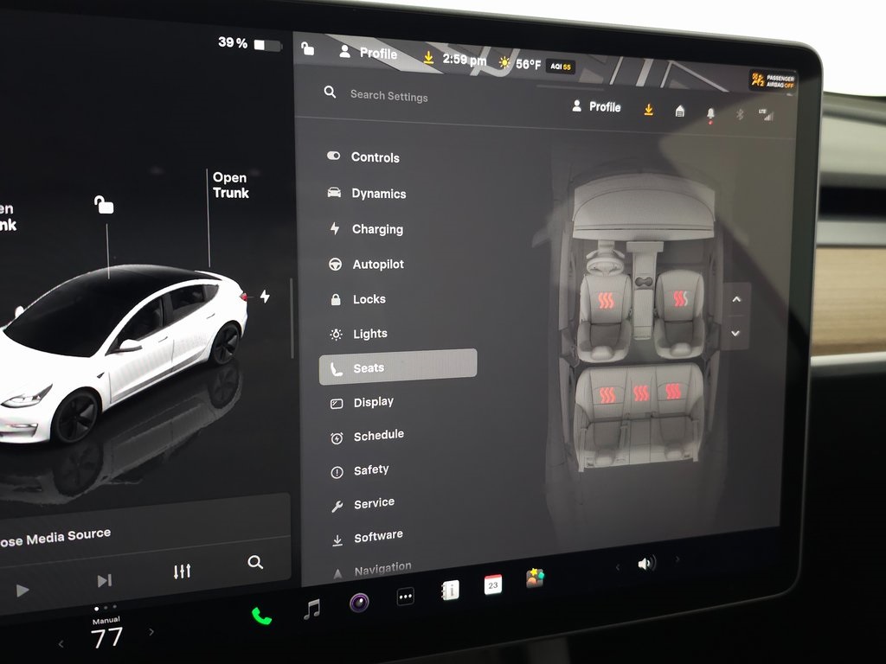Open the Display settings section
The width and height of the screenshot is (886, 664).
373,401
